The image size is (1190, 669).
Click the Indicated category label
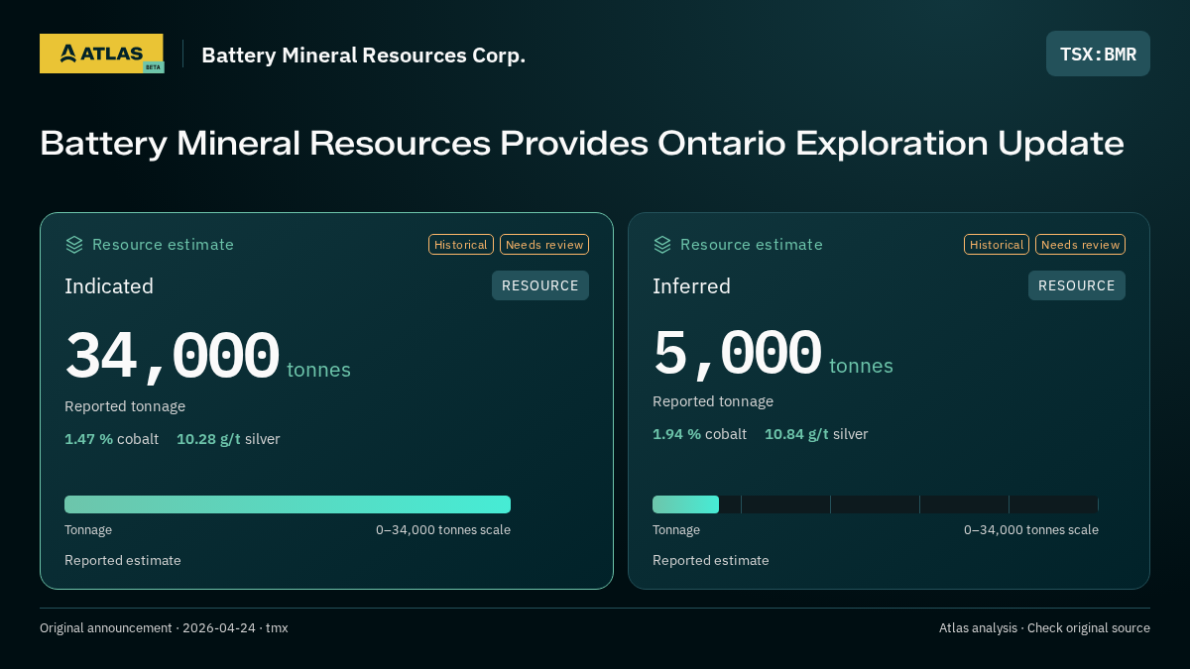coord(109,286)
